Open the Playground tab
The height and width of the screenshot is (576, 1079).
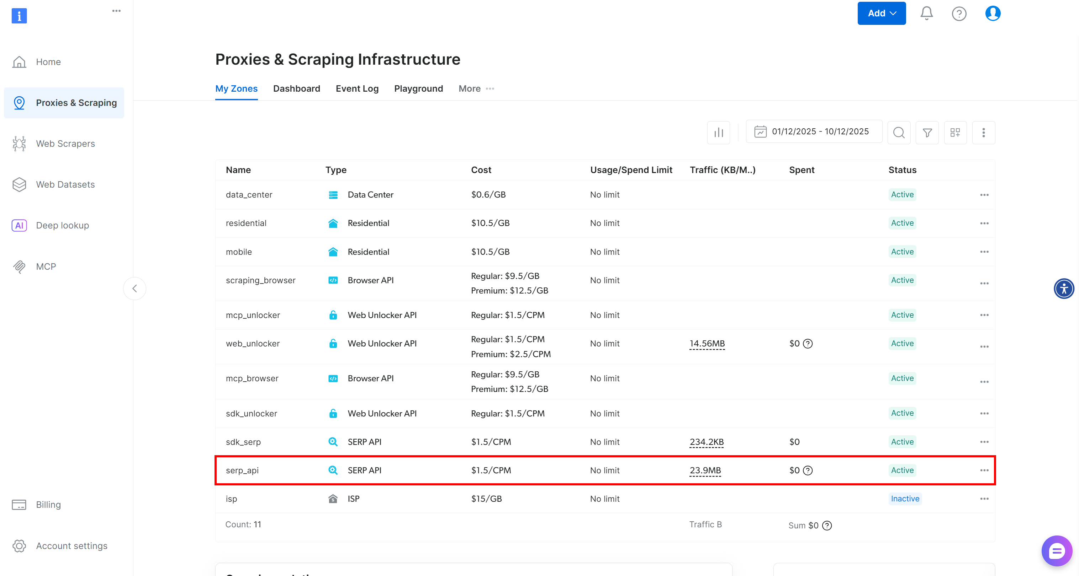(418, 89)
